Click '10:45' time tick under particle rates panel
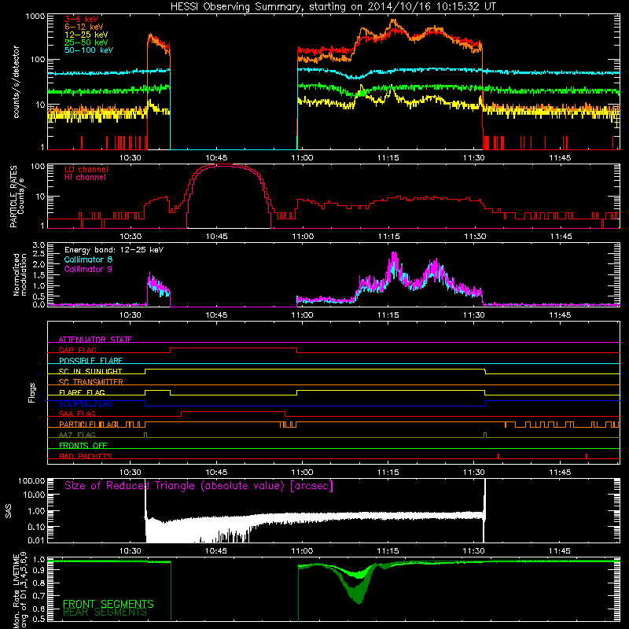This screenshot has width=629, height=629. pyautogui.click(x=217, y=237)
